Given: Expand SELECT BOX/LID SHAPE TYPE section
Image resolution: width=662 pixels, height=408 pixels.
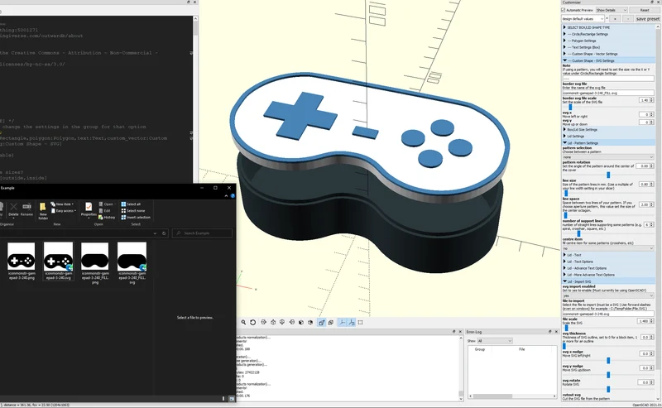Looking at the screenshot, I should (608, 27).
